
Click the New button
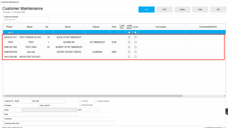coord(146,10)
